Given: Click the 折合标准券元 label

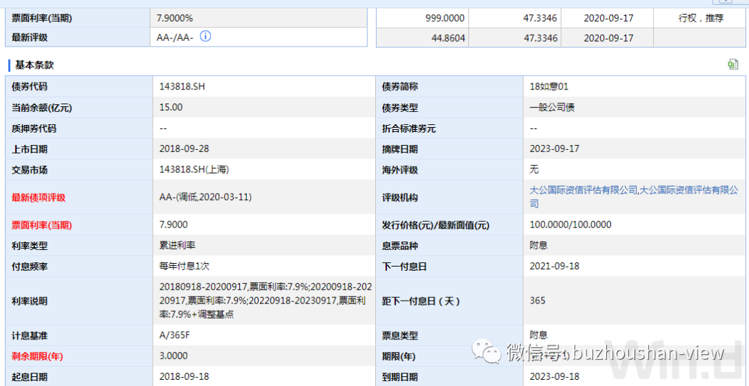Looking at the screenshot, I should [409, 128].
